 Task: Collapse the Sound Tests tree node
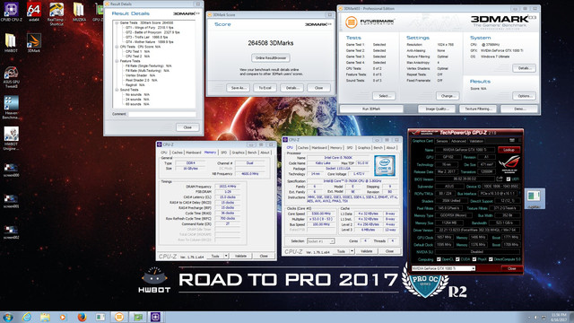click(x=117, y=90)
